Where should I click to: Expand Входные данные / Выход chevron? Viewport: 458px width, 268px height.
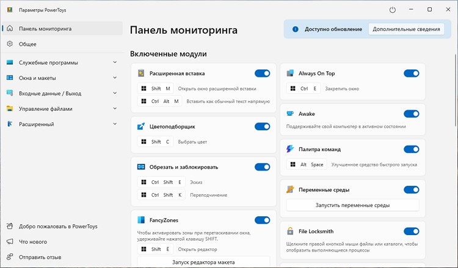[115, 93]
